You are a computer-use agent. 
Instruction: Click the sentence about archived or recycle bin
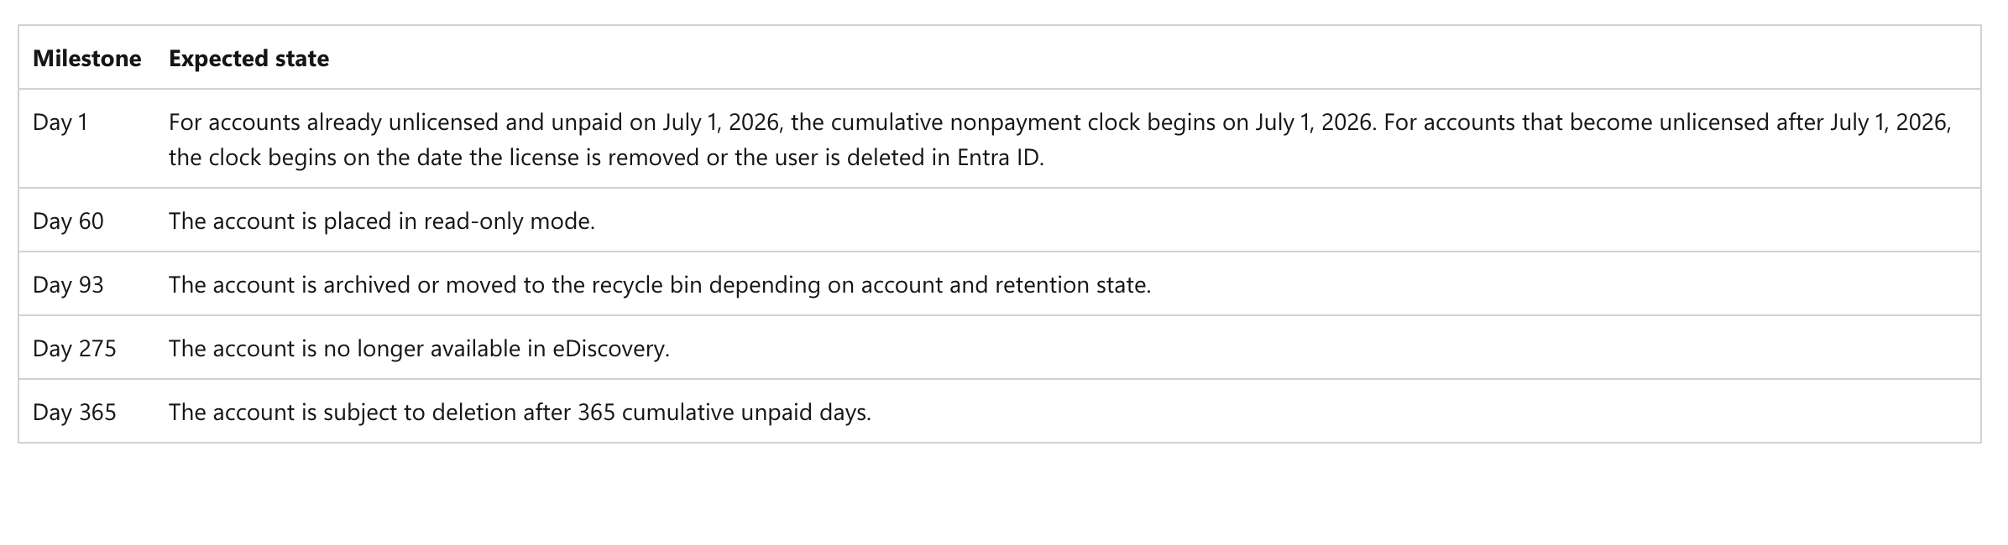coord(660,285)
